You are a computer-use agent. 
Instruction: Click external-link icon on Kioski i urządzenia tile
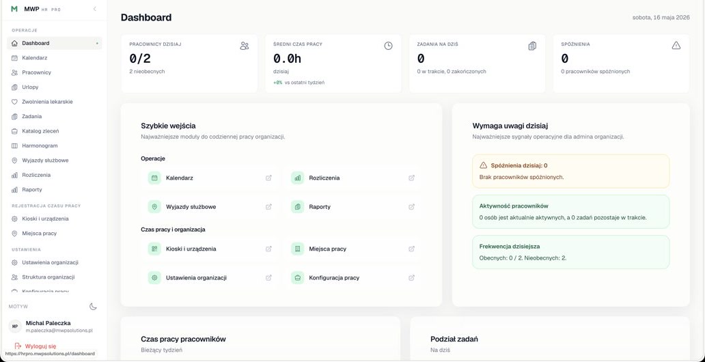click(x=268, y=249)
